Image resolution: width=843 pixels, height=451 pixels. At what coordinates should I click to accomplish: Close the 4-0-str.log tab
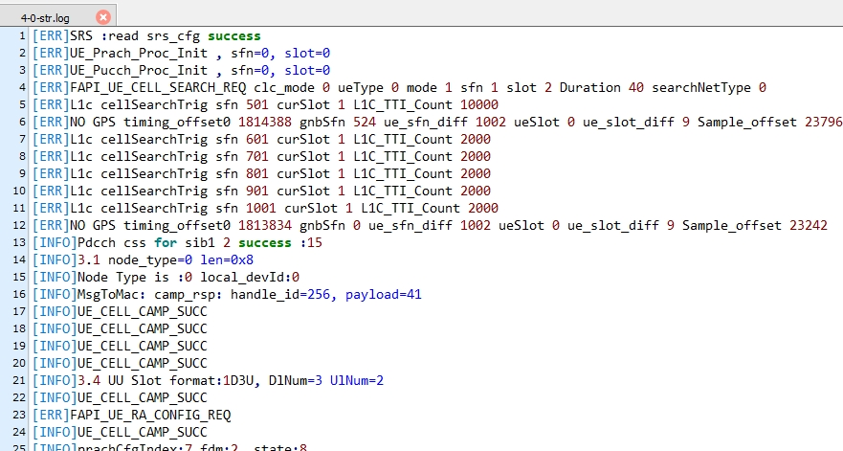point(103,17)
